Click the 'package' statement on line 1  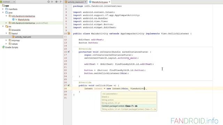(98, 6)
